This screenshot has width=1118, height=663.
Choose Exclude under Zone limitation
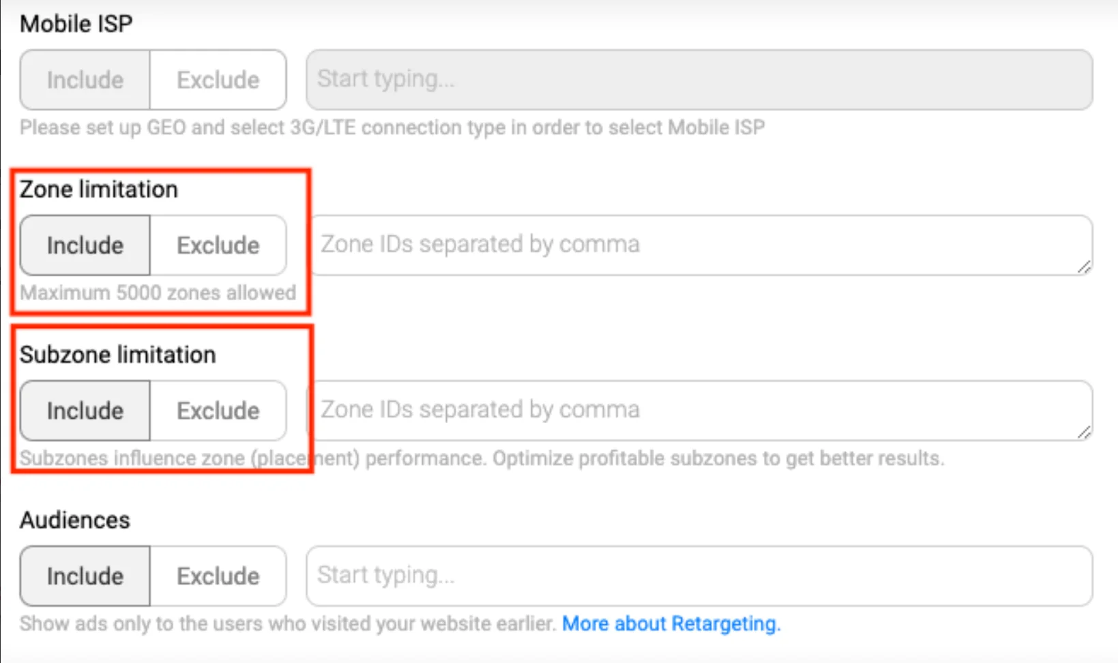point(218,246)
